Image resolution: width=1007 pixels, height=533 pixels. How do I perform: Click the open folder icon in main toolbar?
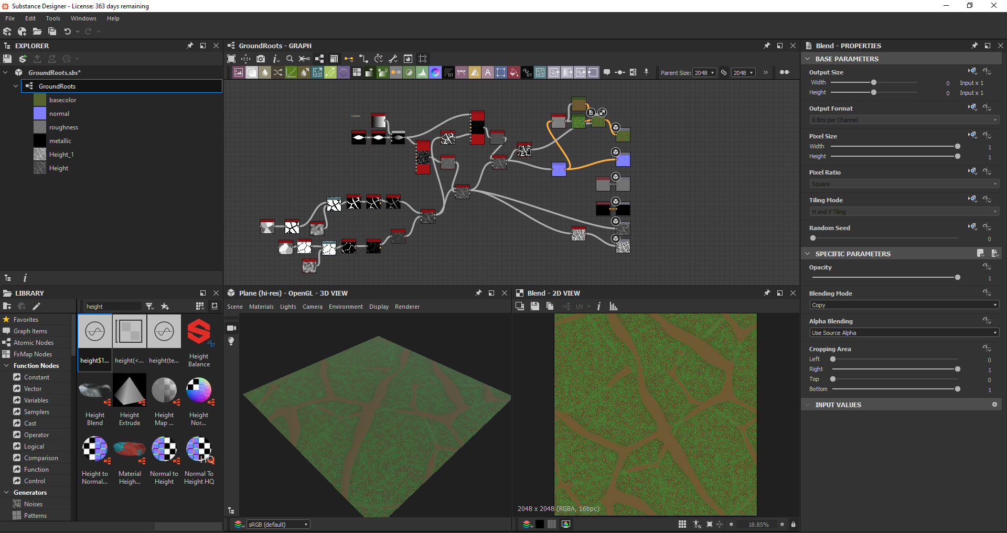[37, 31]
